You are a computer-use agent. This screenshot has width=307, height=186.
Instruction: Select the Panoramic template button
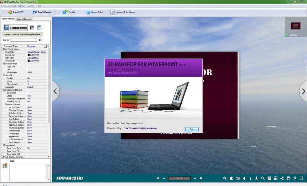(15, 28)
